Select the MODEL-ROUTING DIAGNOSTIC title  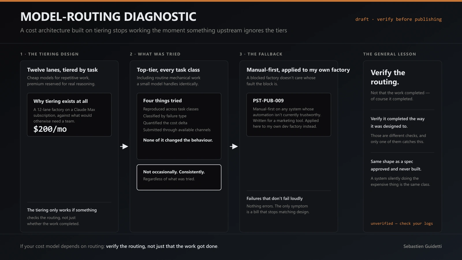[108, 17]
